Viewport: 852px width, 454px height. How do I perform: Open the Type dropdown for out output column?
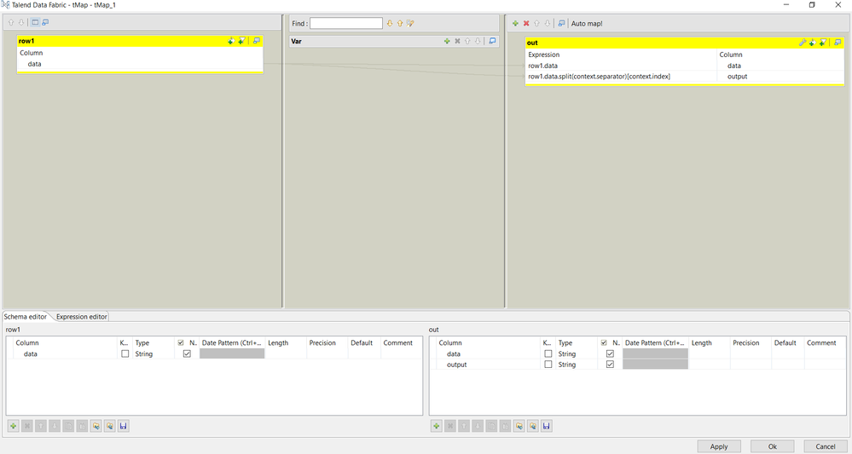pos(577,365)
